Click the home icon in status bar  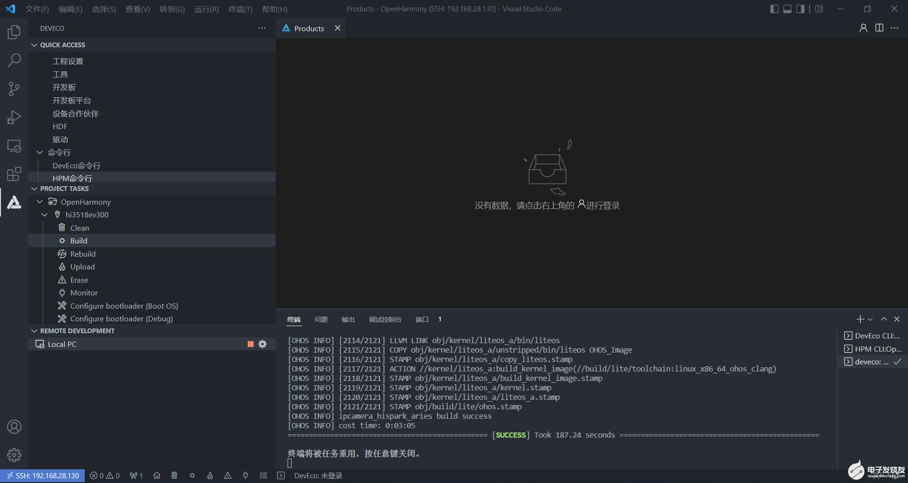click(x=157, y=475)
